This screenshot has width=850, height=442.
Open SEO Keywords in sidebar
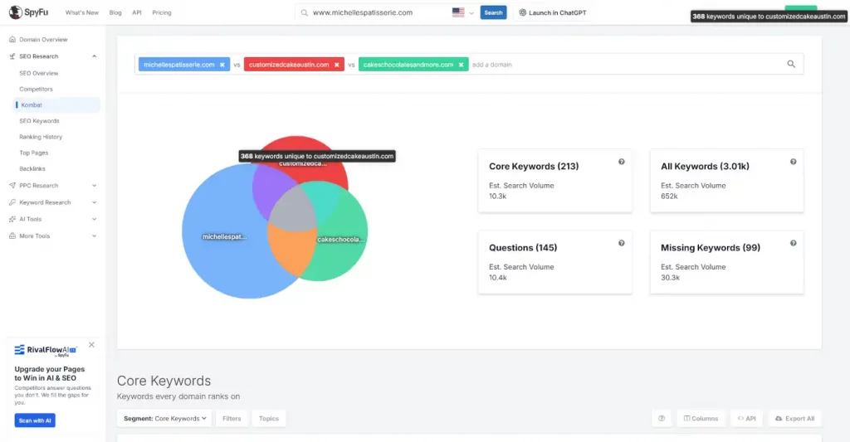[x=39, y=121]
